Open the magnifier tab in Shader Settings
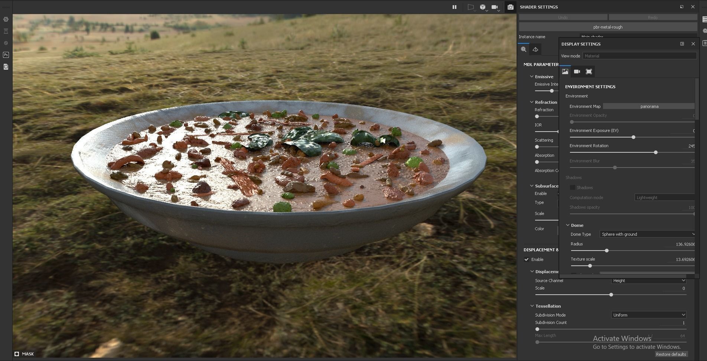707x361 pixels. [524, 49]
